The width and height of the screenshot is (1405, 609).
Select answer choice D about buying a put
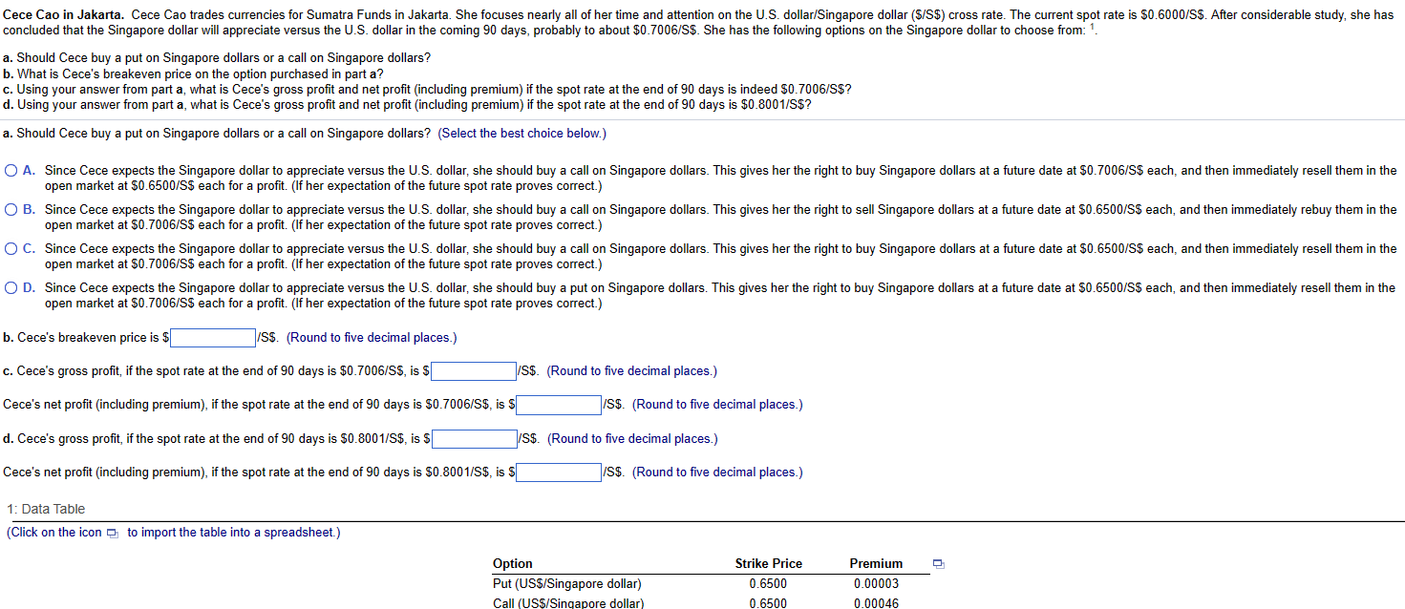point(11,286)
